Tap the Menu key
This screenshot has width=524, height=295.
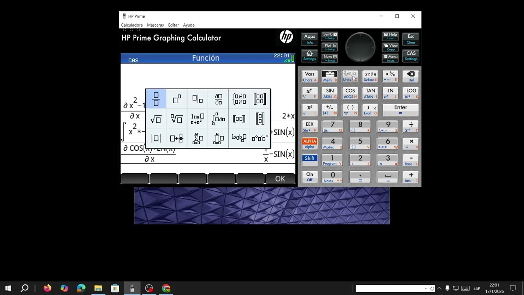(x=391, y=58)
